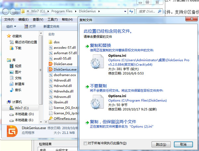Click the Program Files breadcrumb segment
The image size is (199, 151).
coord(62,11)
